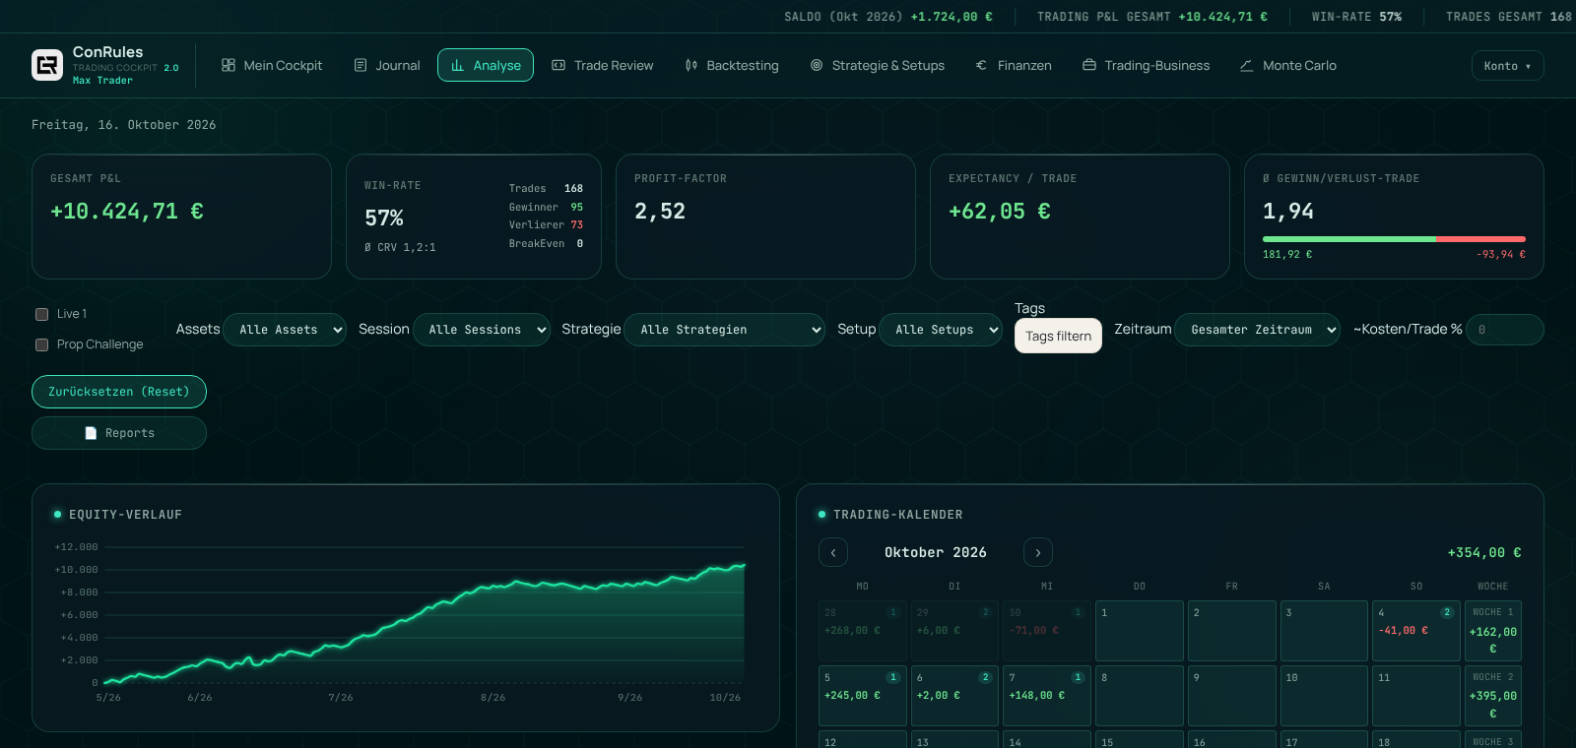Viewport: 1576px width, 748px height.
Task: Click the Monte Carlo line chart icon
Action: 1246,65
